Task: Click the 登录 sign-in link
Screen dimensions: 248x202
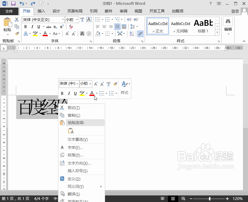Action: point(235,11)
